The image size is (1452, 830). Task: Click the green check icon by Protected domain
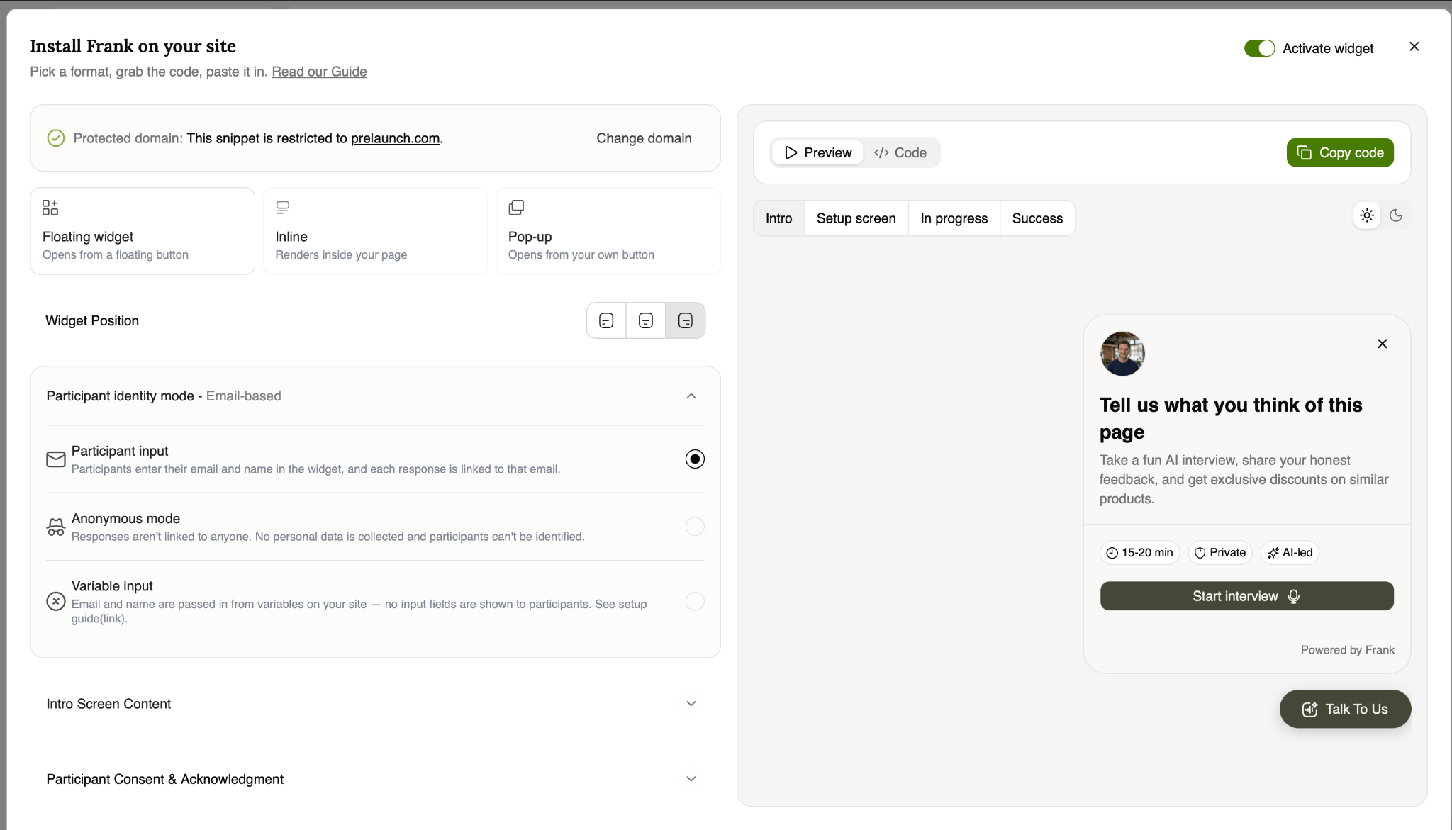coord(56,138)
